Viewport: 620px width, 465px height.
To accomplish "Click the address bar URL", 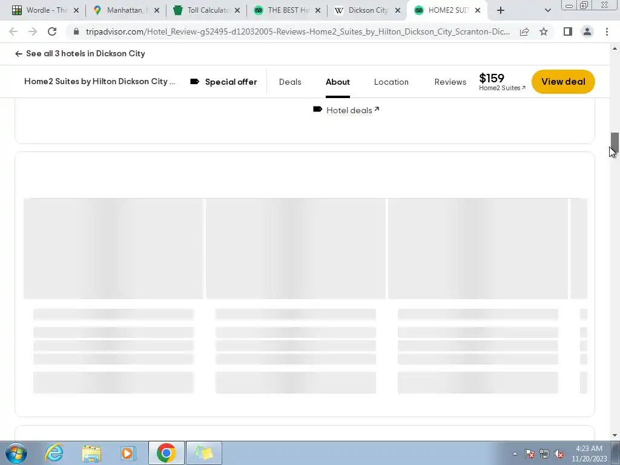I will pyautogui.click(x=297, y=31).
